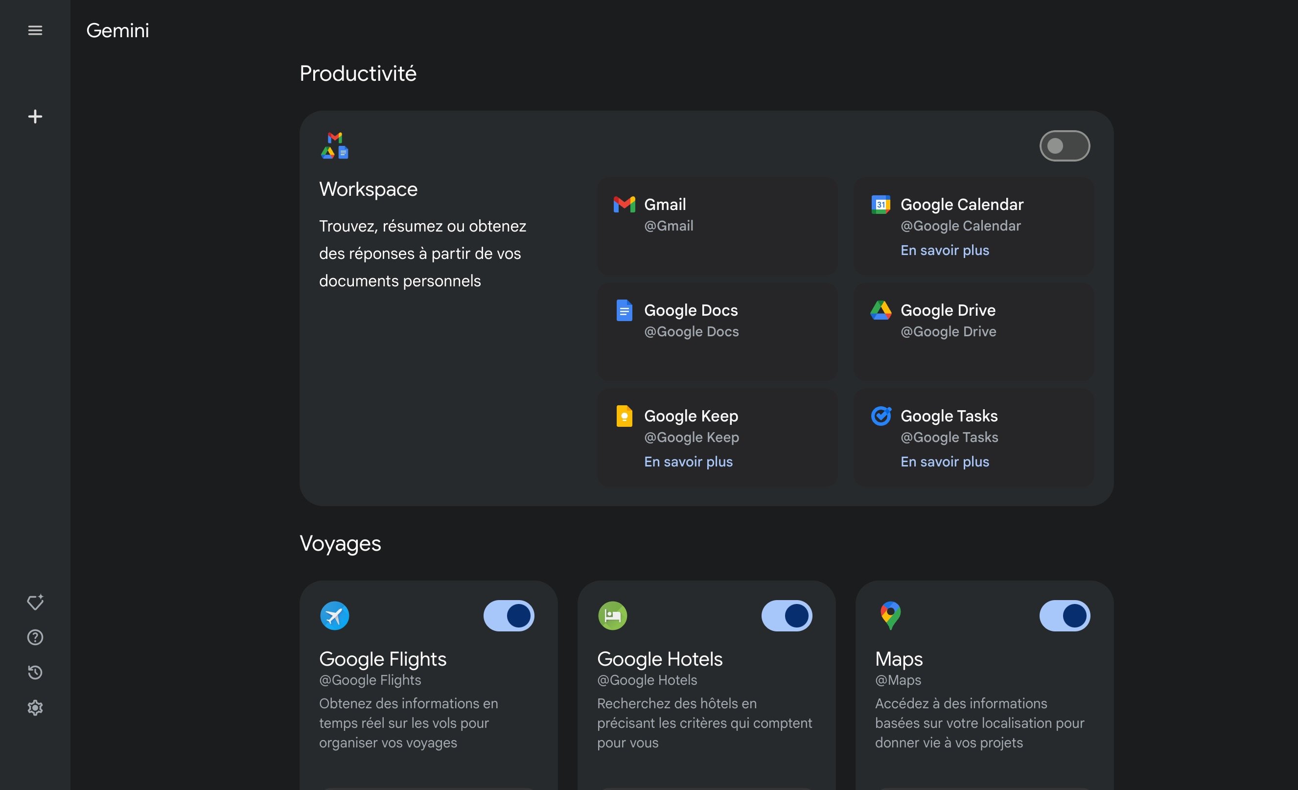Start a new chat with the plus icon

(35, 116)
